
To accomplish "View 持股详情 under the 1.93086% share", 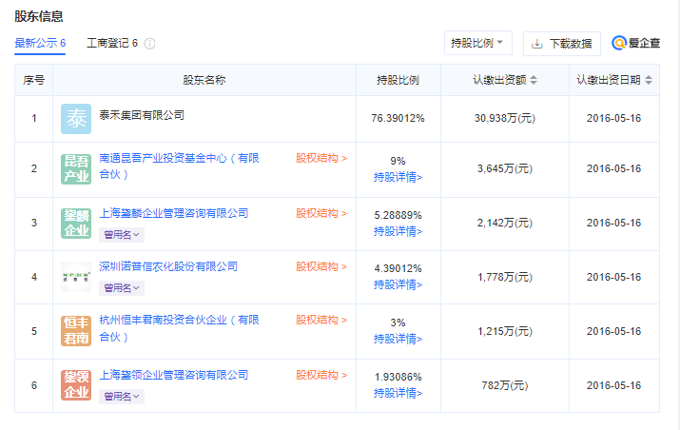I will tap(398, 393).
